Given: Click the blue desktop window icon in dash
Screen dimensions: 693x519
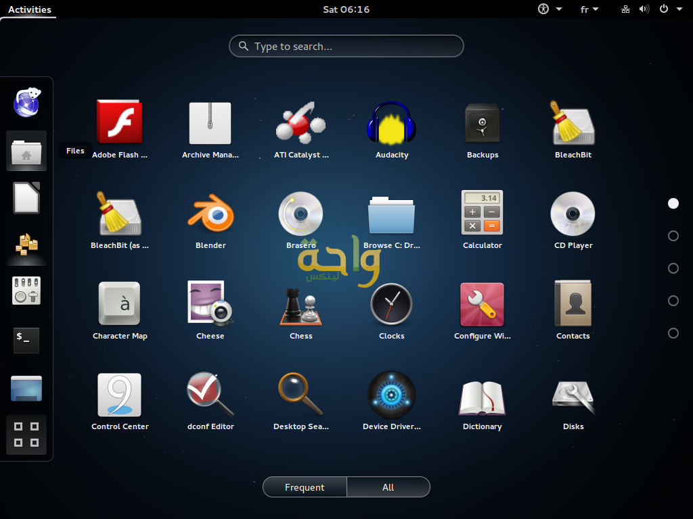Looking at the screenshot, I should 26,389.
